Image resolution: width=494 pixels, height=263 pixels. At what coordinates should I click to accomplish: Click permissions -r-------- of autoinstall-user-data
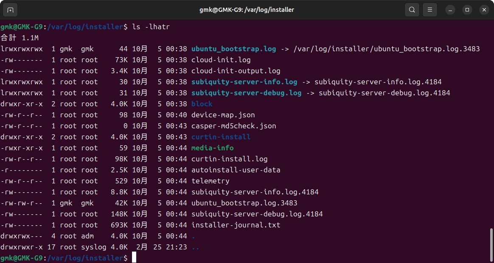pos(22,170)
